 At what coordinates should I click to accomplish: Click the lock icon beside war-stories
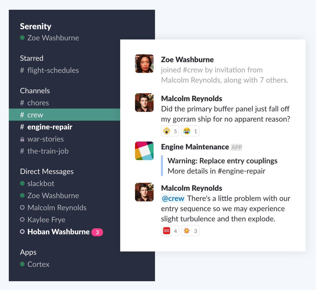22,139
